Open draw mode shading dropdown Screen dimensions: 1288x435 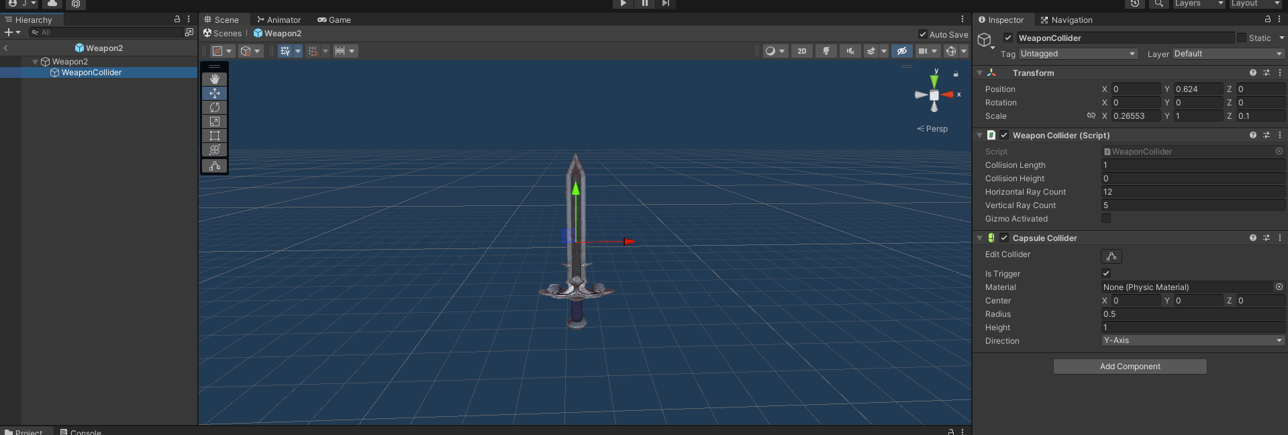pos(775,51)
